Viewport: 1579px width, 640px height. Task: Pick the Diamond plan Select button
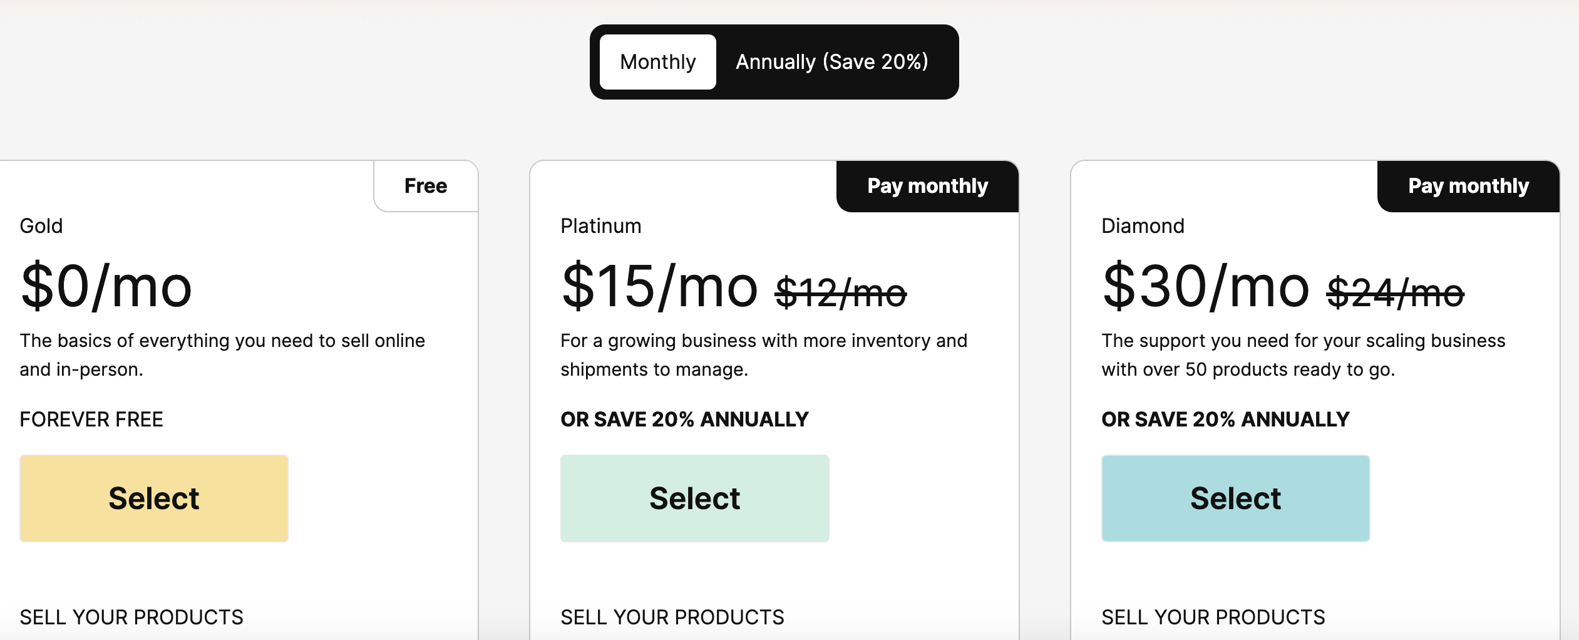point(1235,498)
